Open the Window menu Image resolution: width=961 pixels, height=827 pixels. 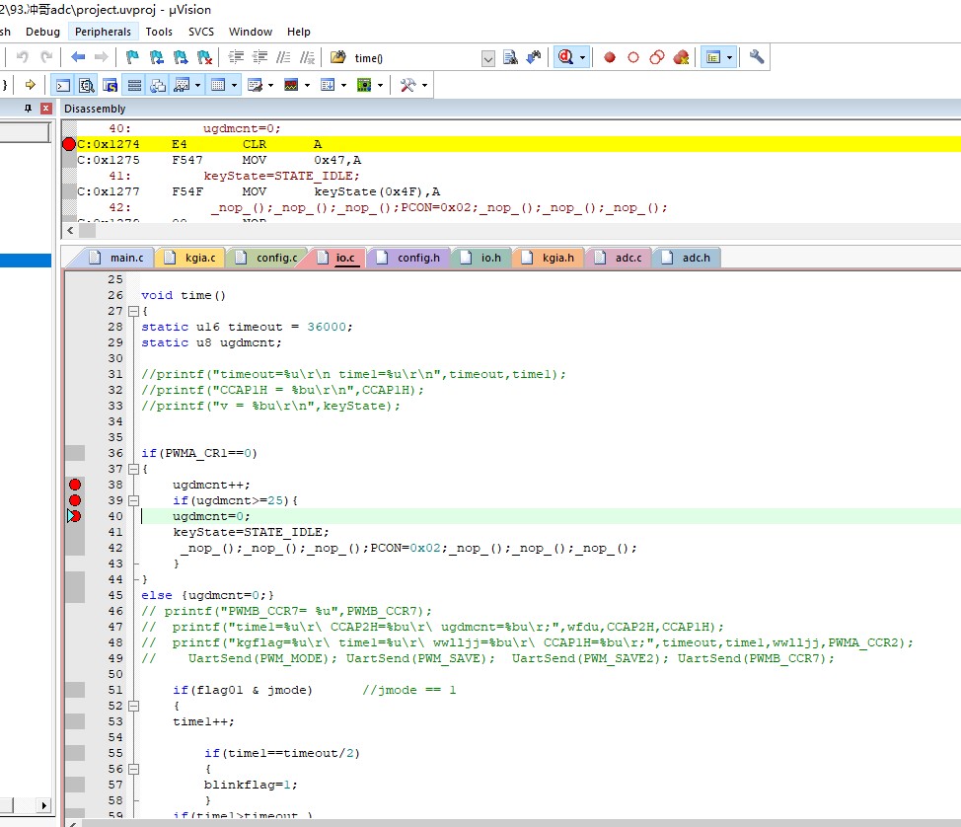pyautogui.click(x=250, y=32)
